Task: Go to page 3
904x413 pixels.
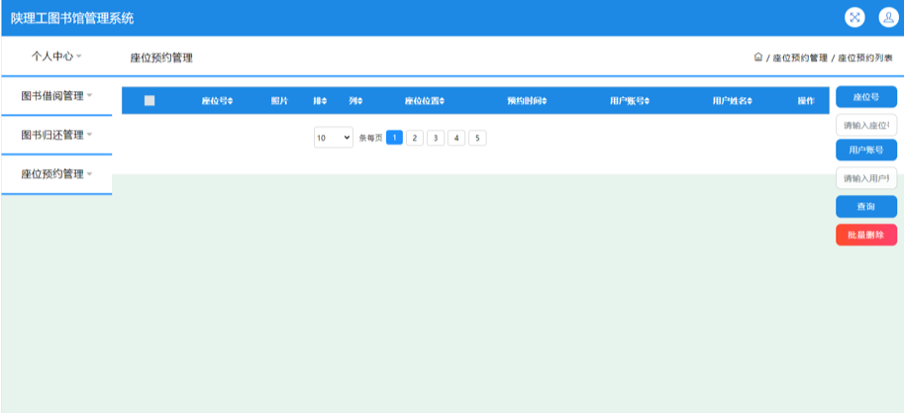Action: pyautogui.click(x=436, y=138)
